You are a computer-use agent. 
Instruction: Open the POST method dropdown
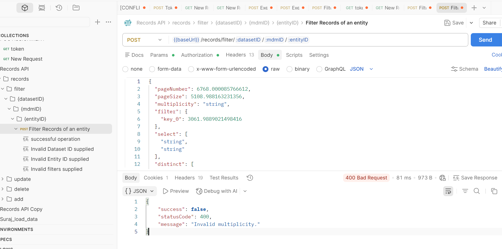pyautogui.click(x=144, y=40)
